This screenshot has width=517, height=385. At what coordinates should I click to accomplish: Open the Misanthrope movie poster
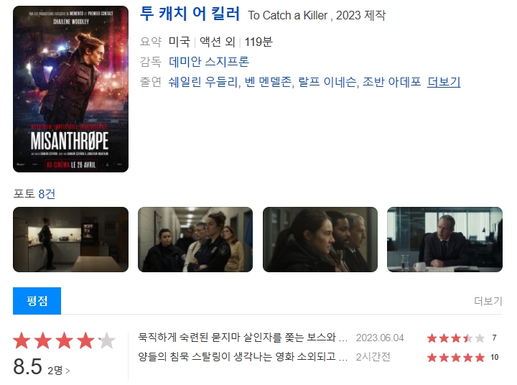(x=70, y=89)
